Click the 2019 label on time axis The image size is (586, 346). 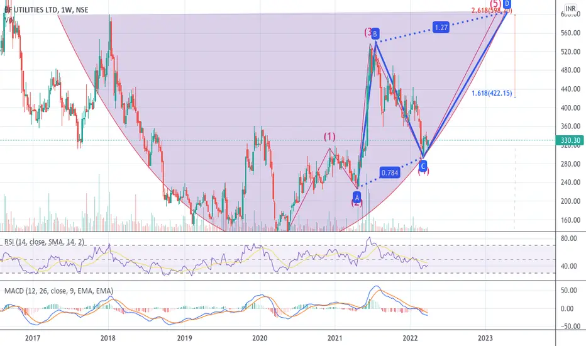point(185,338)
